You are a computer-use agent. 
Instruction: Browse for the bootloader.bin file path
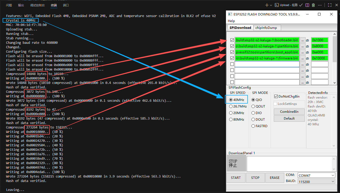pyautogui.click(x=303, y=40)
